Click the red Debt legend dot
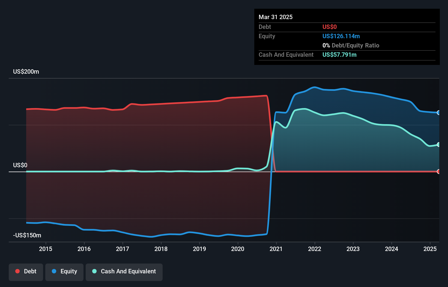This screenshot has width=448, height=287. point(17,271)
